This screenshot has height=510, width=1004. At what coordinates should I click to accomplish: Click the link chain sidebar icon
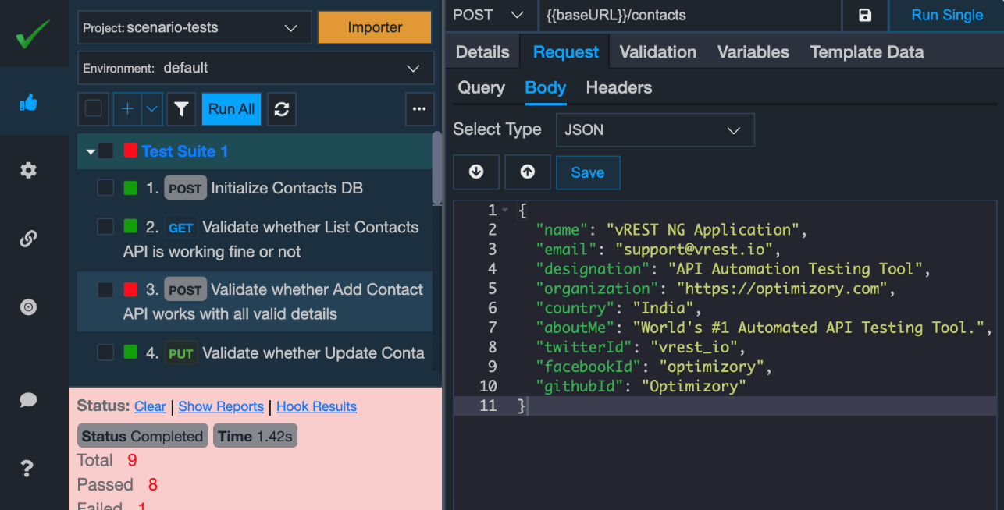click(x=29, y=239)
